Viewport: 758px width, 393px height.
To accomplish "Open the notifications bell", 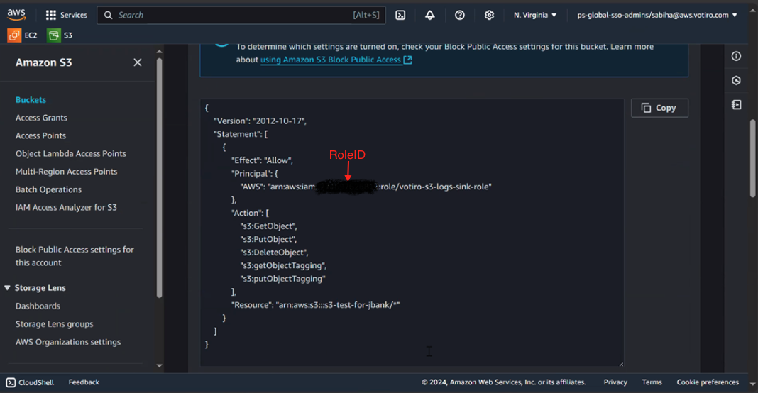I will pyautogui.click(x=430, y=15).
